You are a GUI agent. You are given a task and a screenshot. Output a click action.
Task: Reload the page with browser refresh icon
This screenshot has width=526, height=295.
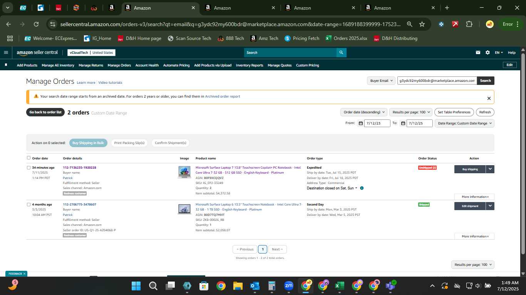pyautogui.click(x=36, y=24)
